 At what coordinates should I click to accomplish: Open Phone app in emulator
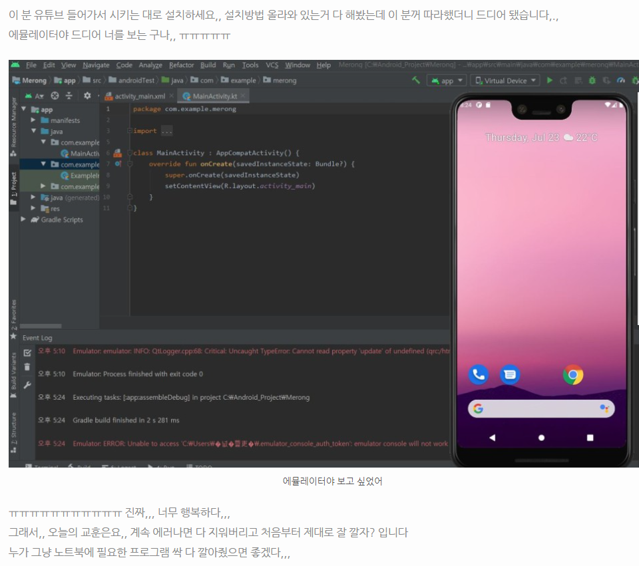pos(479,374)
